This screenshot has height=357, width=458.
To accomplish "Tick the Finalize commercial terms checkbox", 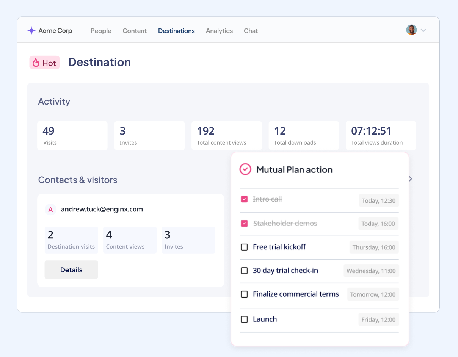I will (x=245, y=294).
